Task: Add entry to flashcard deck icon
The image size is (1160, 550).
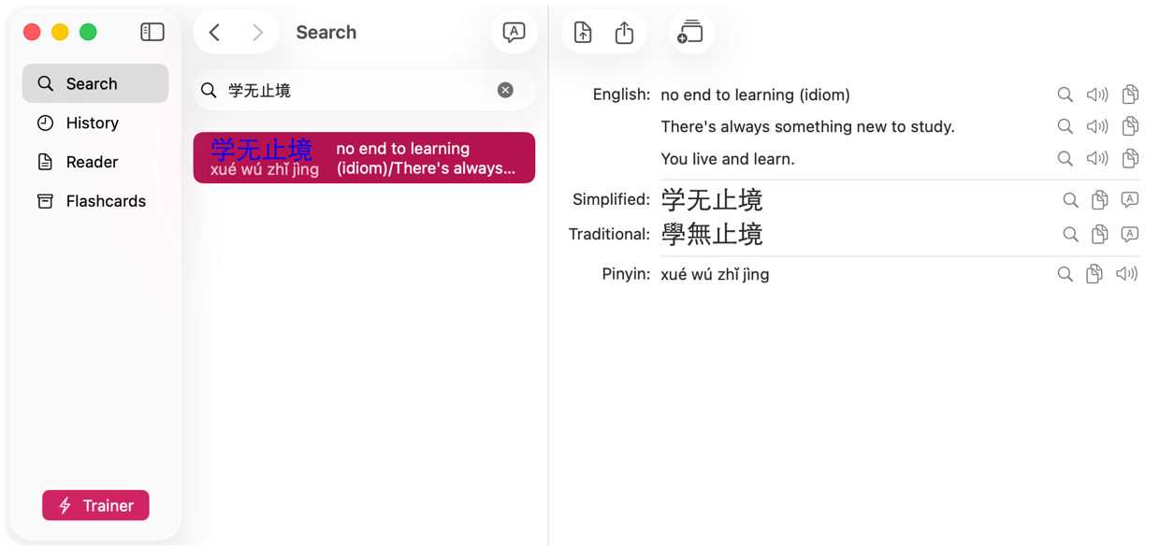Action: [x=690, y=33]
